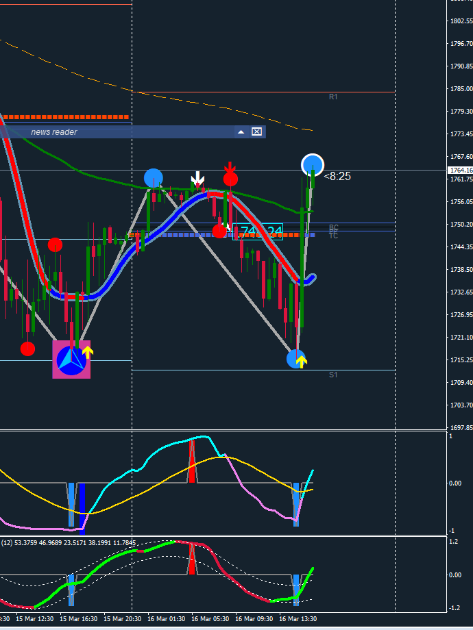This screenshot has width=473, height=630.
Task: Click the news reader panel title
Action: click(x=54, y=131)
